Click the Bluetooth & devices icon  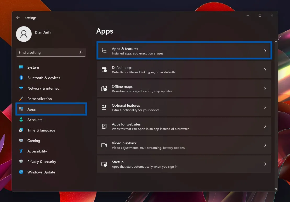tap(21, 78)
